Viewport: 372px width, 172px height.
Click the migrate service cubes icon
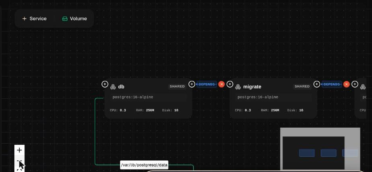pos(238,87)
